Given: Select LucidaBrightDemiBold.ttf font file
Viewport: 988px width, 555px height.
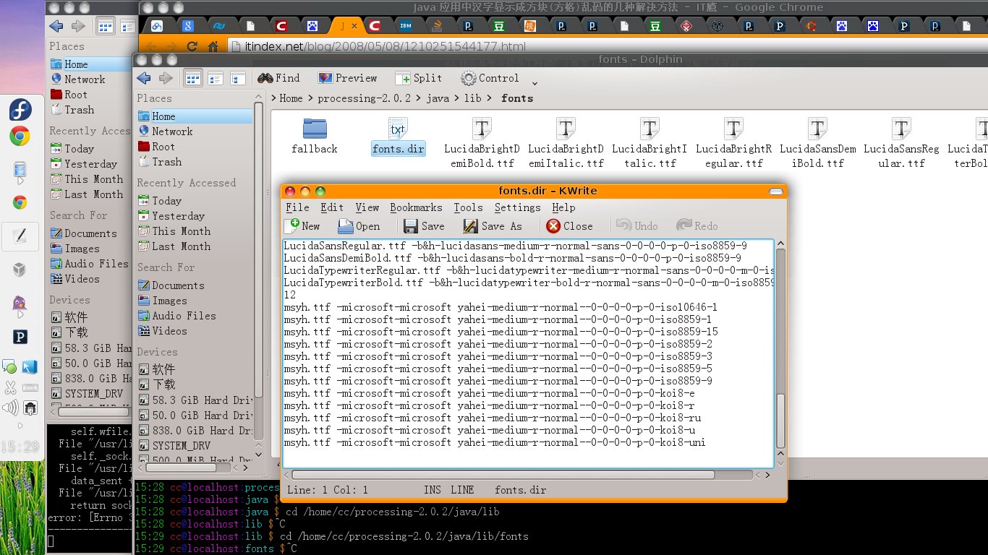Looking at the screenshot, I should click(x=482, y=143).
